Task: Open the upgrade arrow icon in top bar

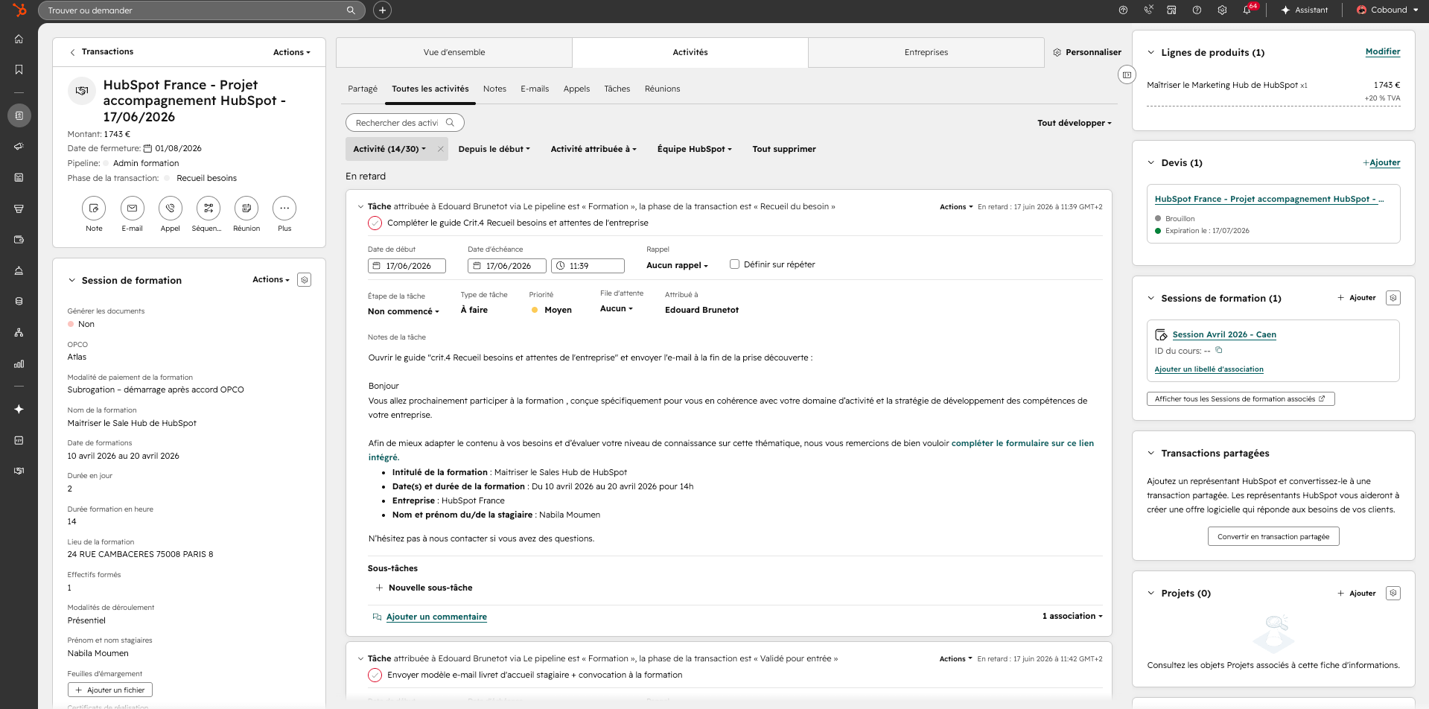Action: pyautogui.click(x=1123, y=10)
